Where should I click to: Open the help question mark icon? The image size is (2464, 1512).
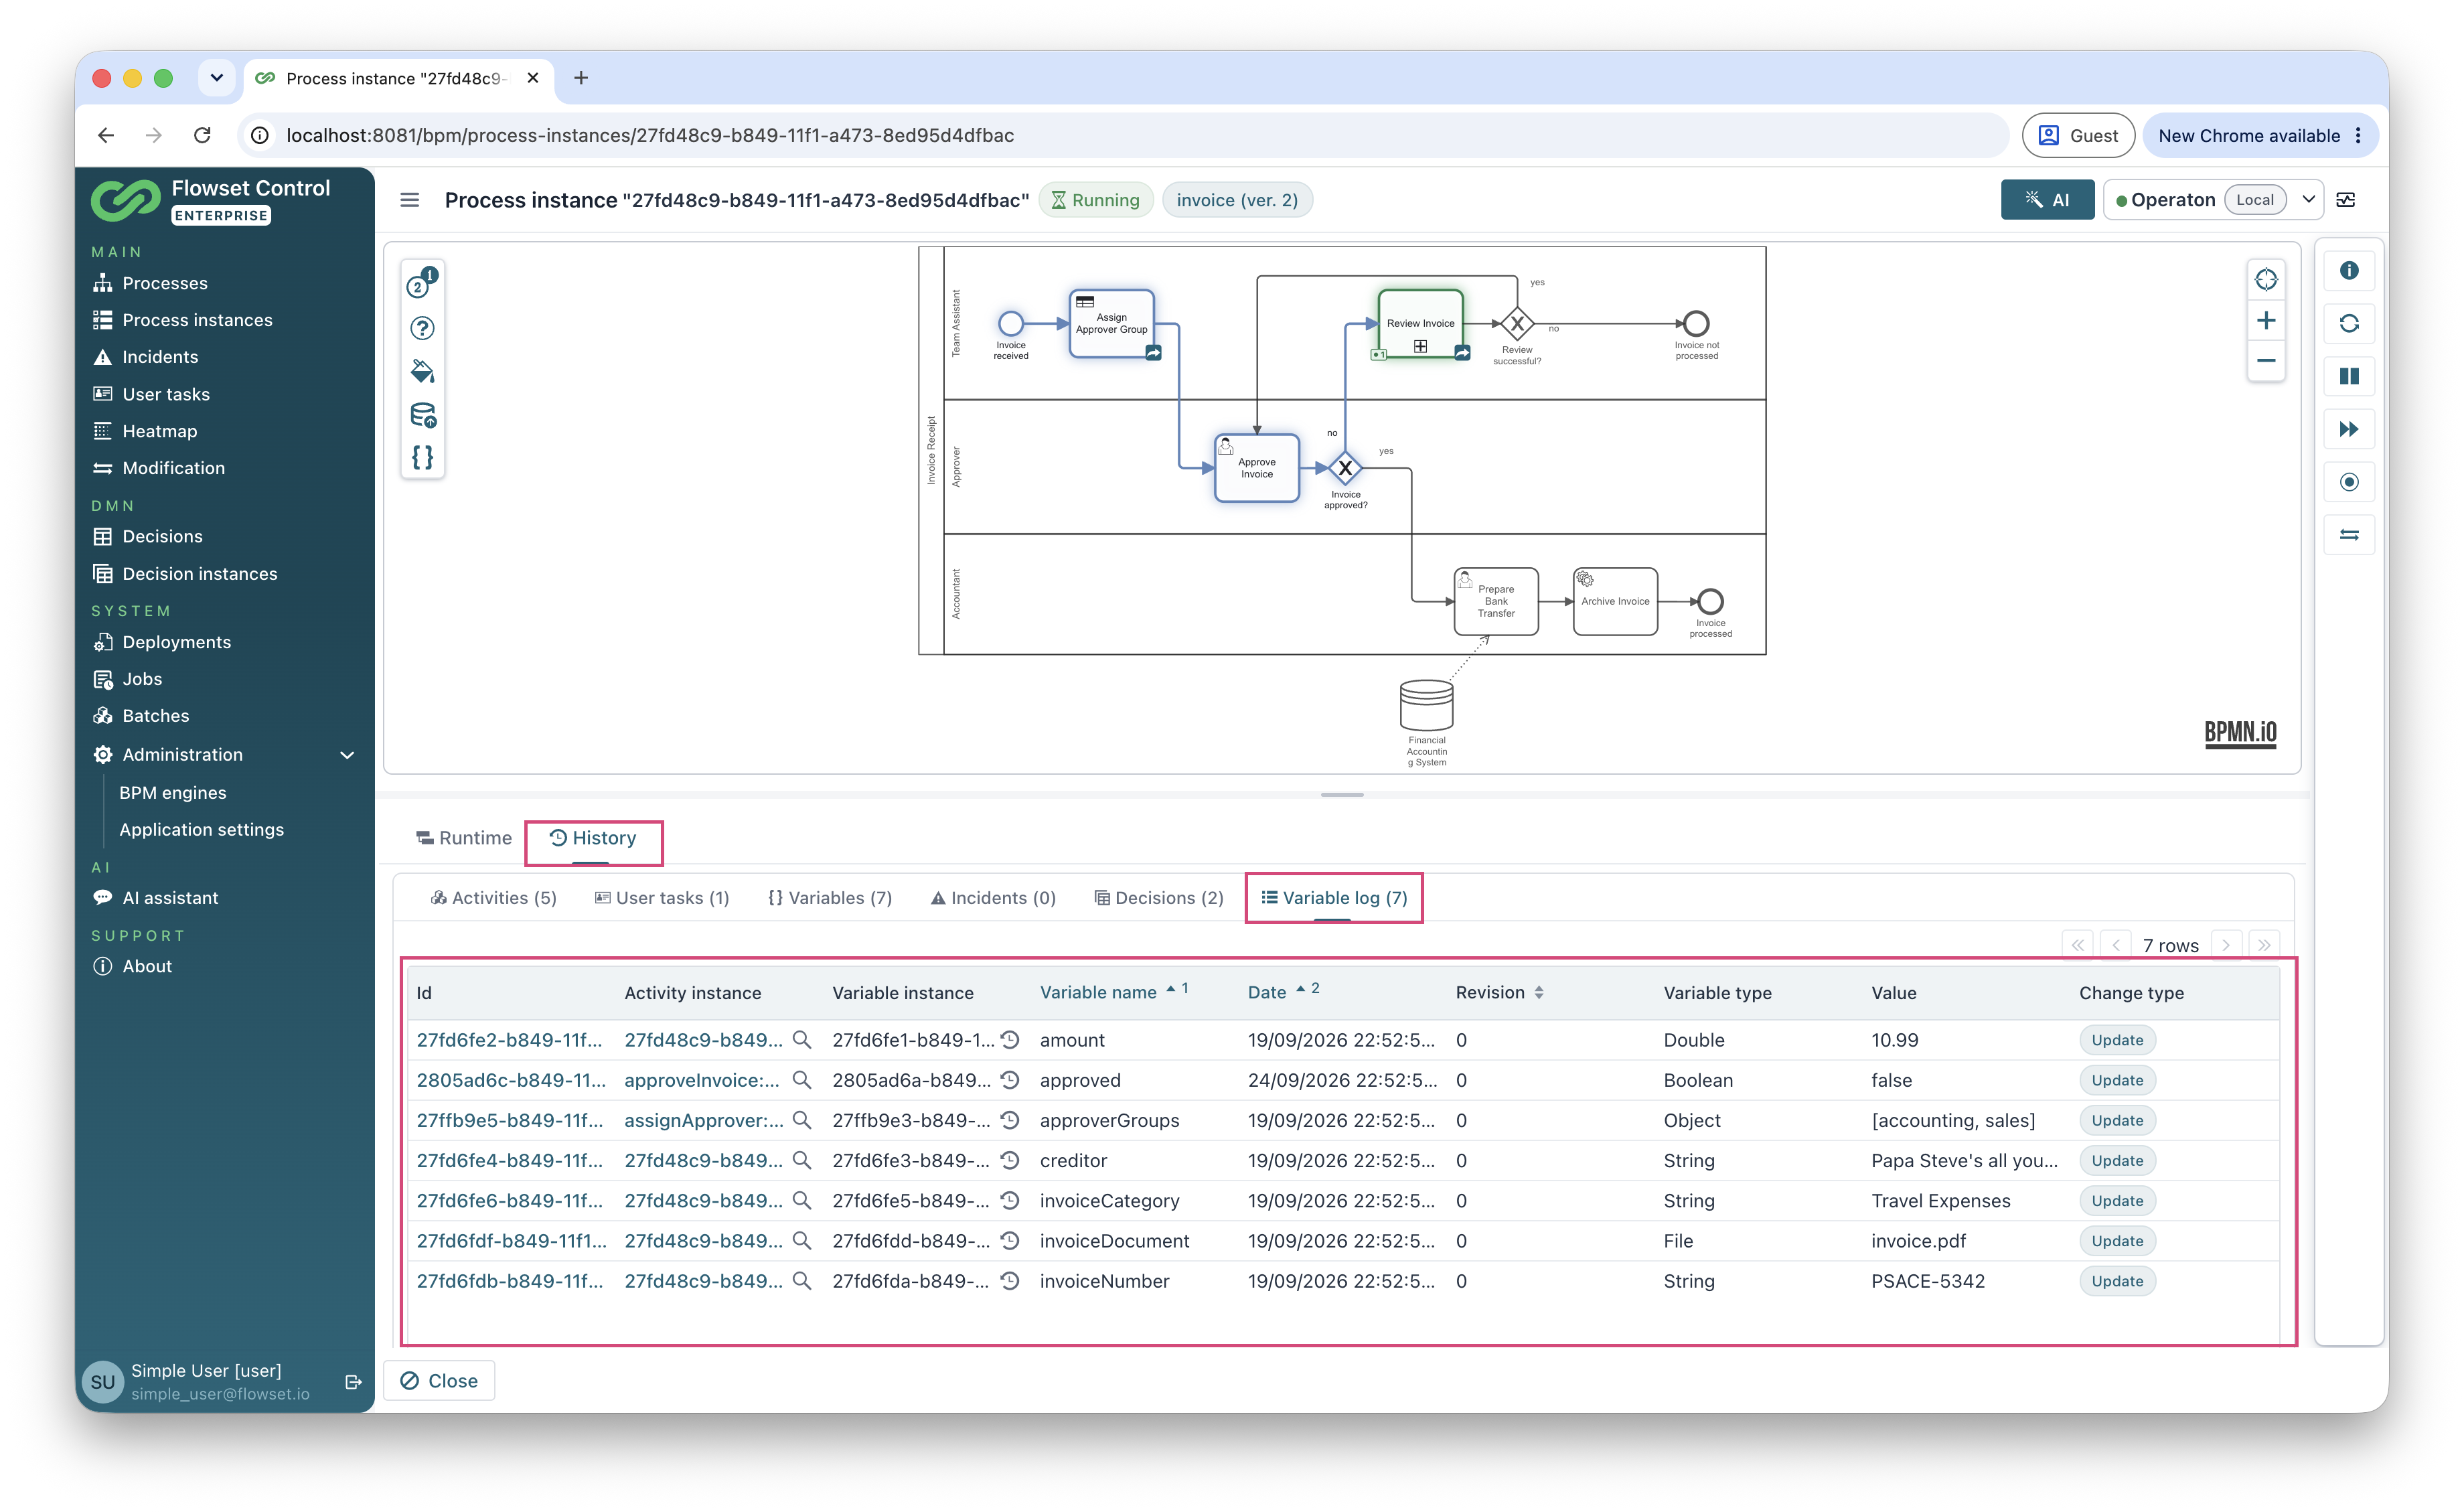pos(422,328)
